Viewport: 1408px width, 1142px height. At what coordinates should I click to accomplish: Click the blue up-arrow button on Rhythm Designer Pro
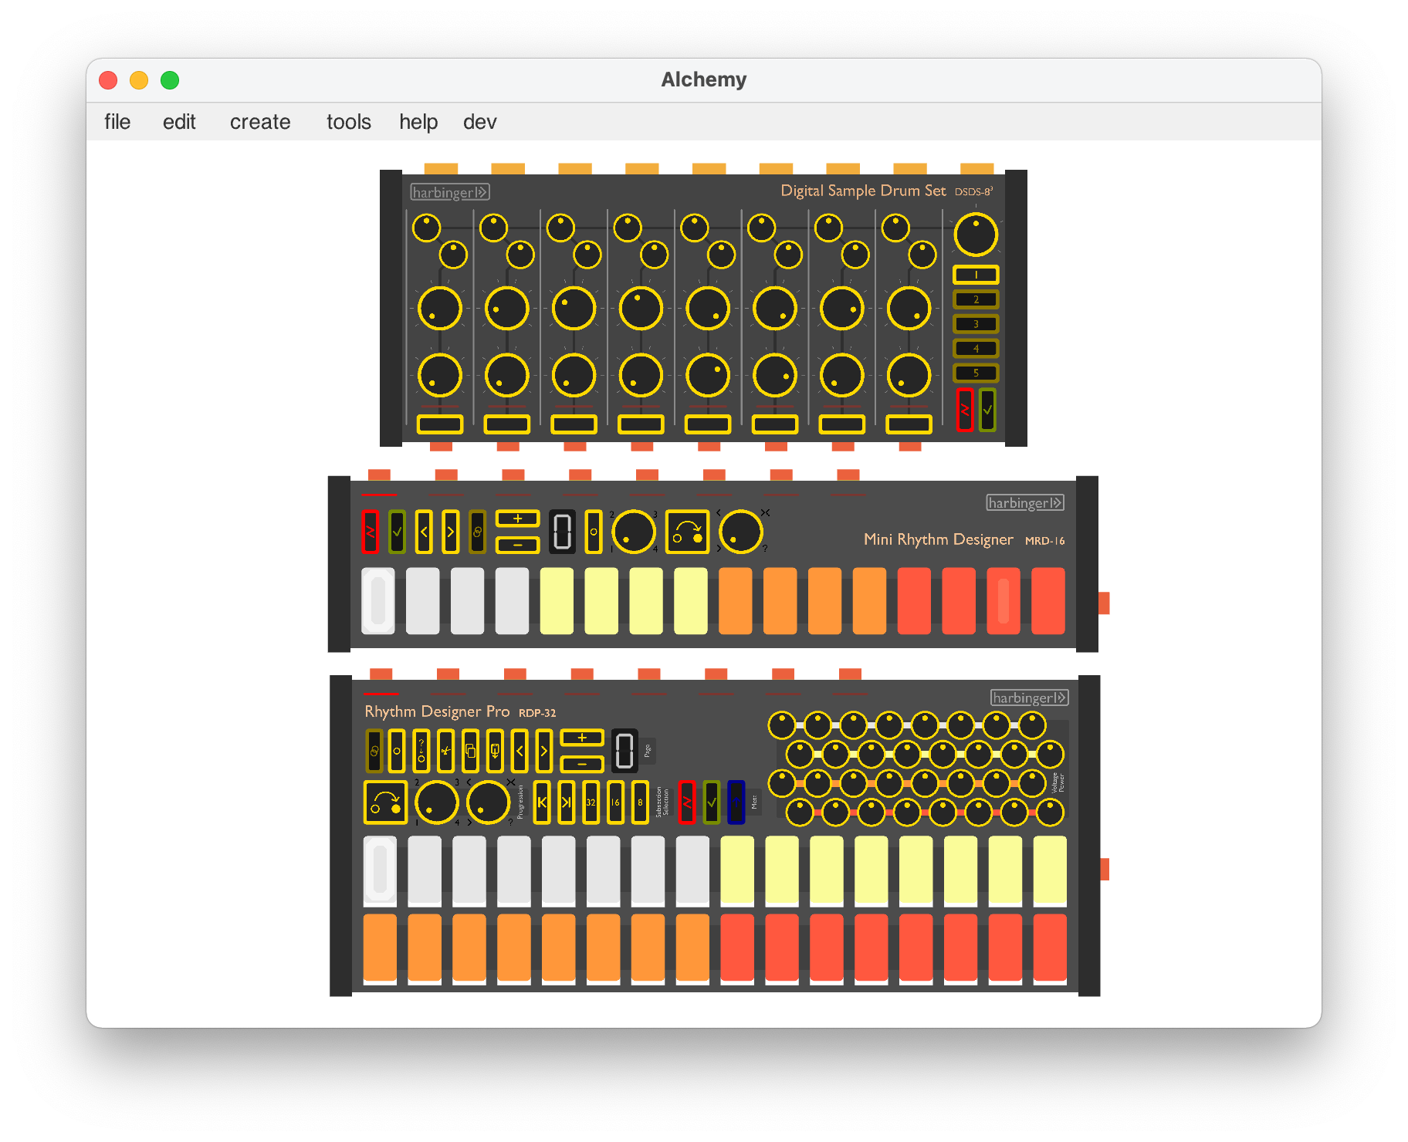[x=736, y=802]
